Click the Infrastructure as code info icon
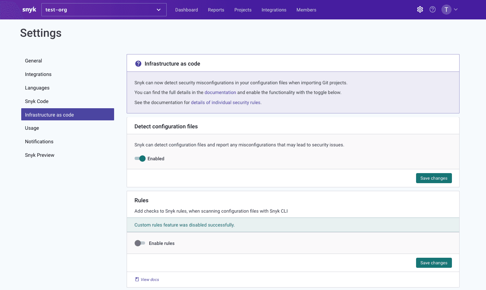Viewport: 486px width, 290px height. point(138,63)
